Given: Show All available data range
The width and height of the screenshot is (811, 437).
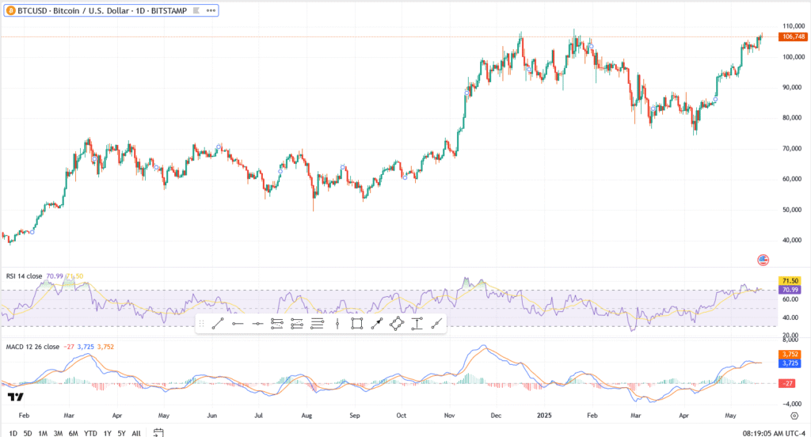Looking at the screenshot, I should (136, 433).
